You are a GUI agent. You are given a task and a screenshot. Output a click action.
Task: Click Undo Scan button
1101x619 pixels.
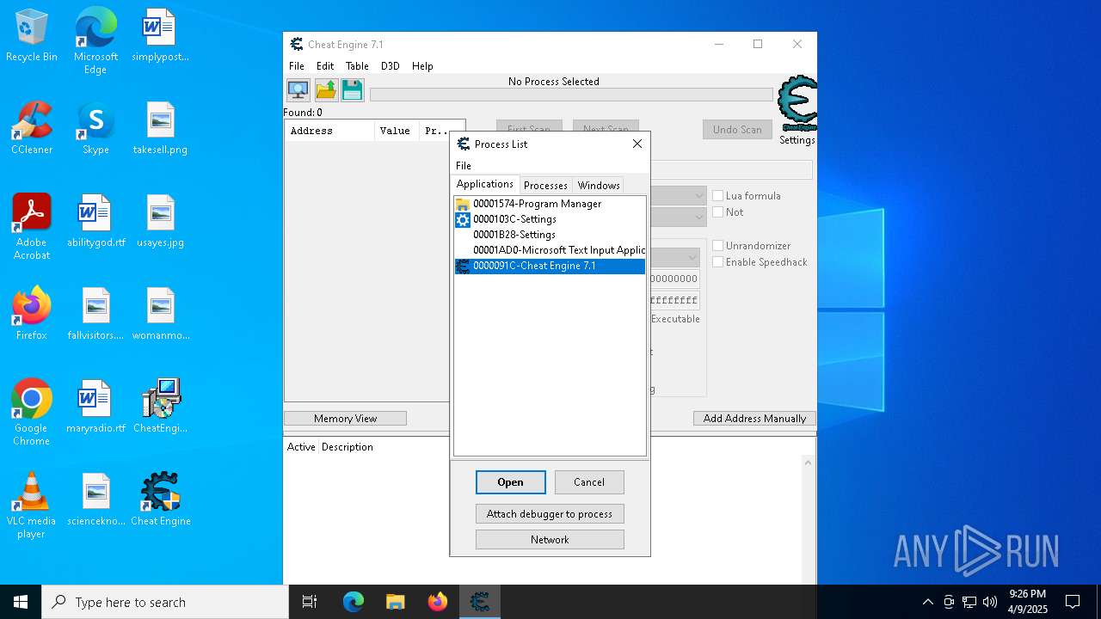737,130
